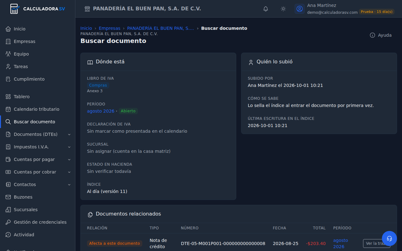Click the demo@calculadorasv.com email text
Viewport: 402px width, 251px height.
pyautogui.click(x=332, y=12)
